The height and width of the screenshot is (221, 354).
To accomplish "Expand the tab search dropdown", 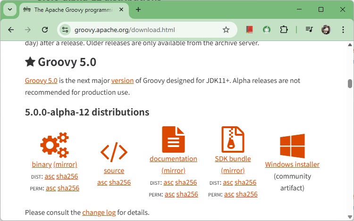I will 9,9.
